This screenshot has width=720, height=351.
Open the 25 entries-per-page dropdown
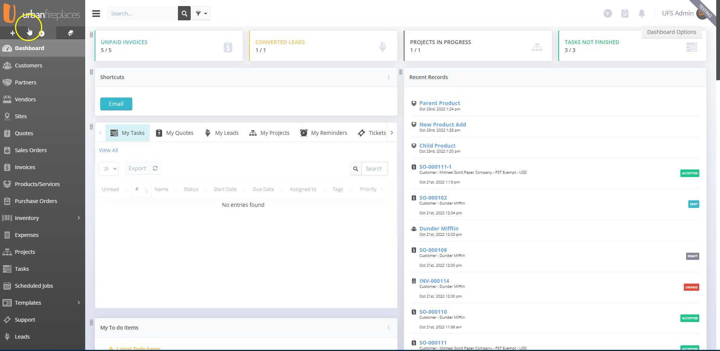[x=109, y=169]
